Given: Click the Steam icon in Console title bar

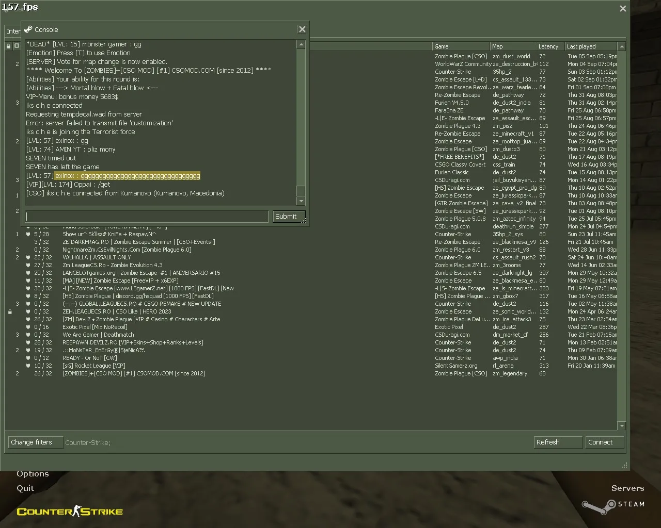Looking at the screenshot, I should pos(28,29).
